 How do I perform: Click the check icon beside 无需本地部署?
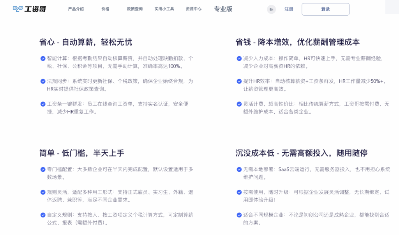click(239, 169)
